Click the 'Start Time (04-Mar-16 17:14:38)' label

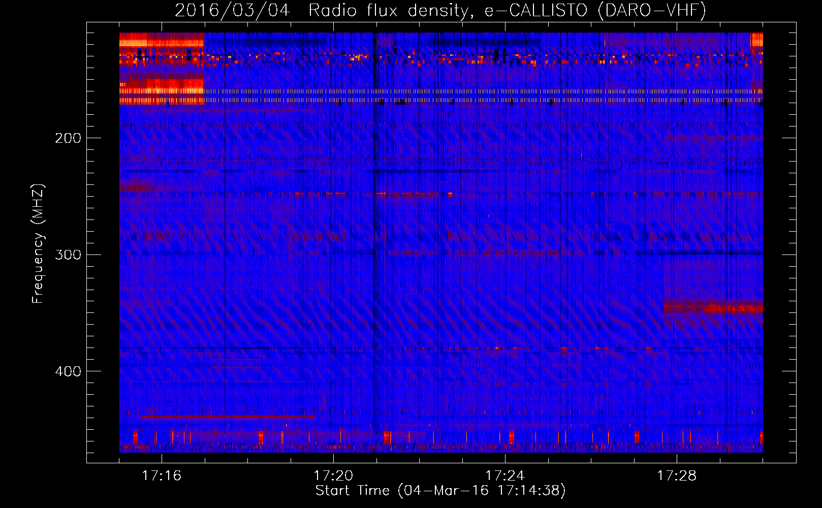(x=440, y=491)
